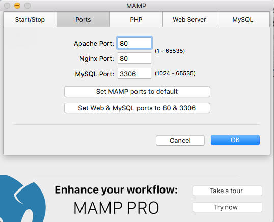Go to the Web Server tab
Viewport: 274px width, 222px height.
click(189, 19)
